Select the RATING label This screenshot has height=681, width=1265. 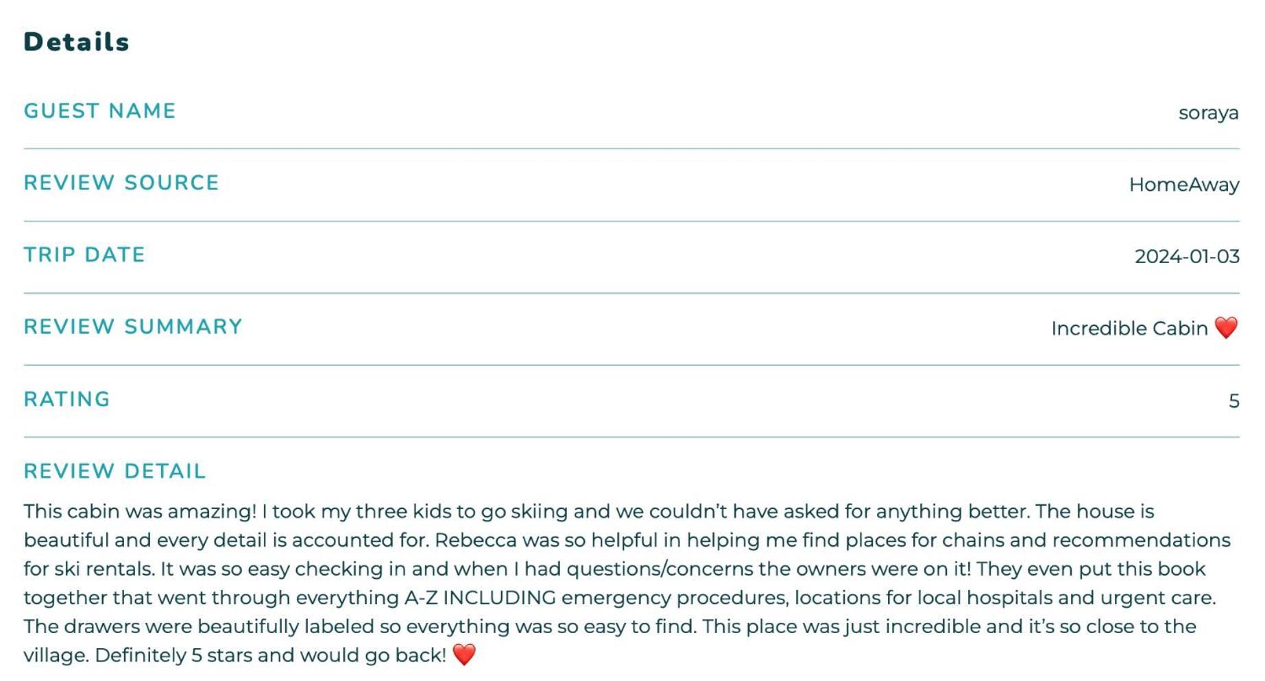[x=67, y=399]
